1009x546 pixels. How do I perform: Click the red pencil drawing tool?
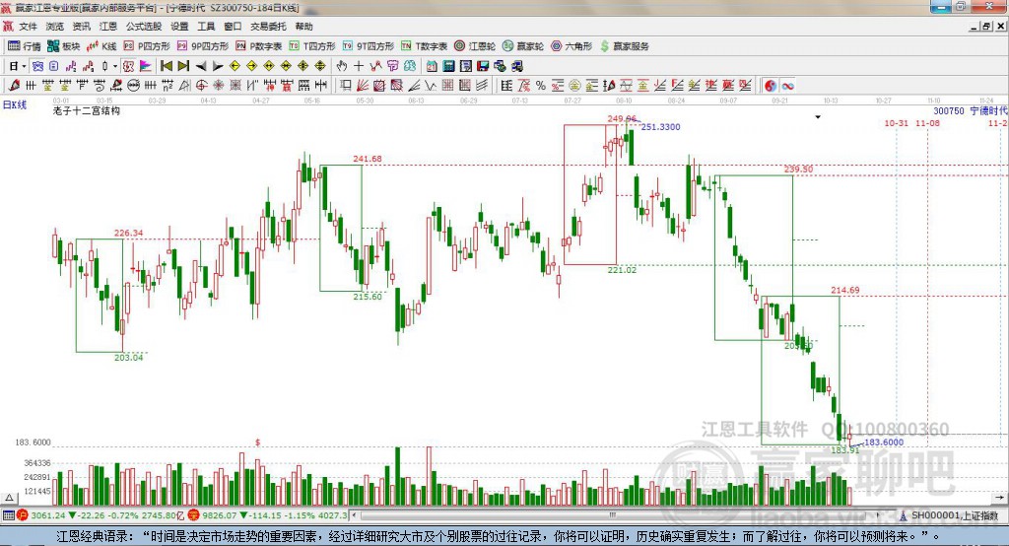point(14,86)
